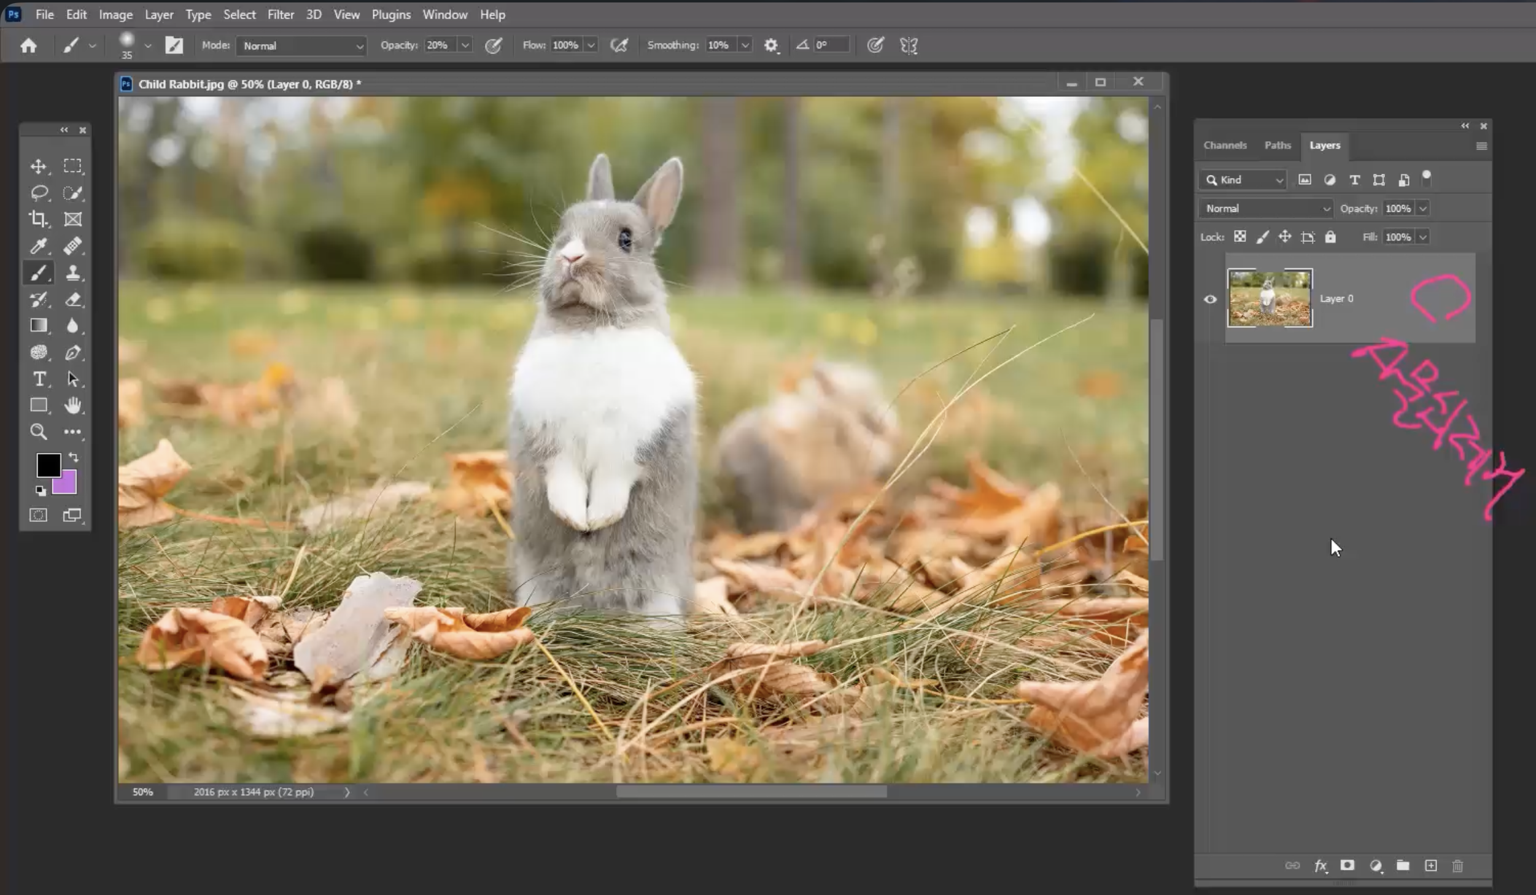The width and height of the screenshot is (1536, 895).
Task: Open the Kind filter dropdown
Action: 1243,180
